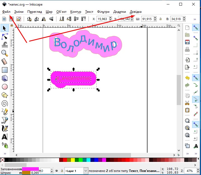Viewport: 201px width, 175px height.
Task: Increase X coordinate spinner
Action: pyautogui.click(x=111, y=18)
